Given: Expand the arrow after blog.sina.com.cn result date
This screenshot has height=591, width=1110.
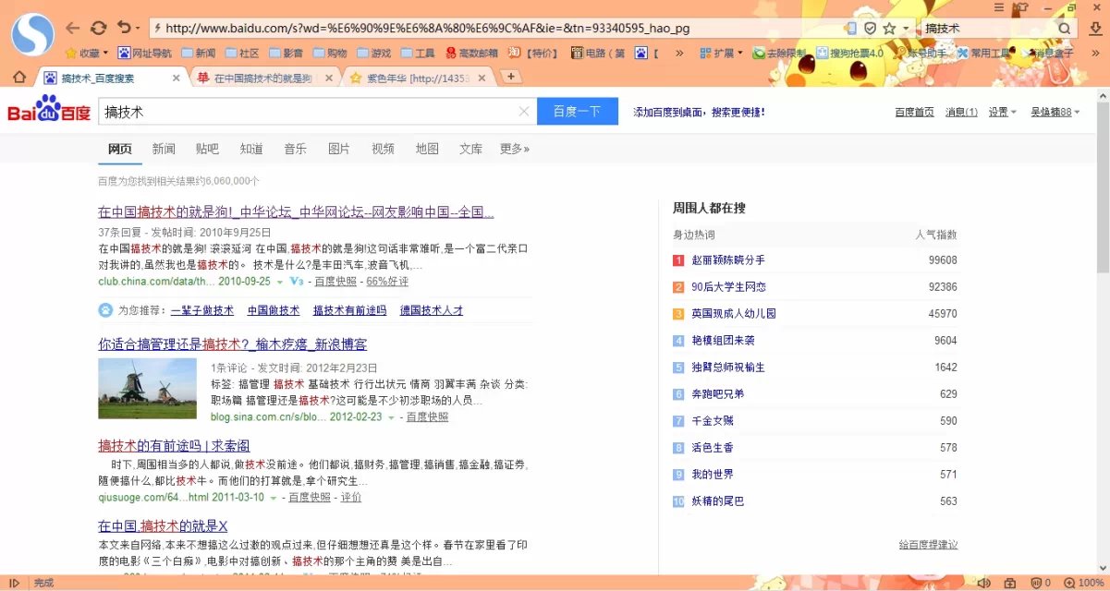Looking at the screenshot, I should 391,417.
